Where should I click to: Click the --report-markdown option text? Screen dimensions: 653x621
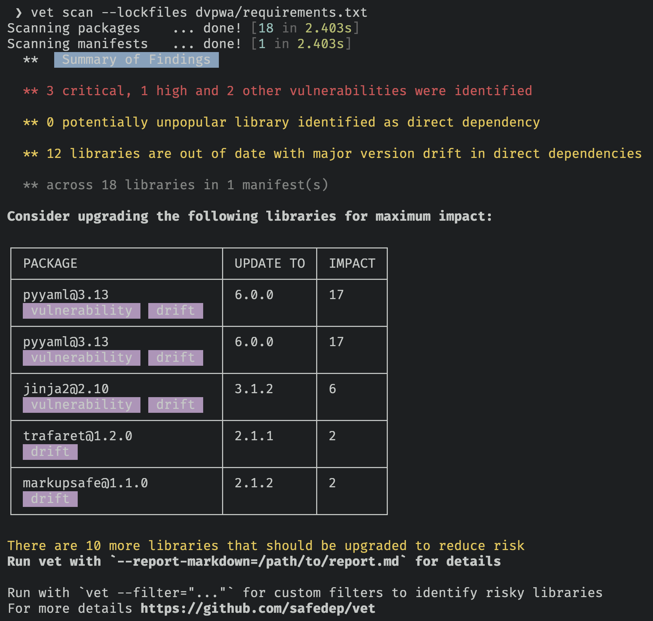(x=258, y=561)
